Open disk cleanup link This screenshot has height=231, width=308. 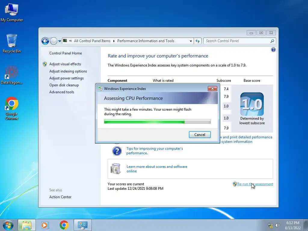point(64,85)
